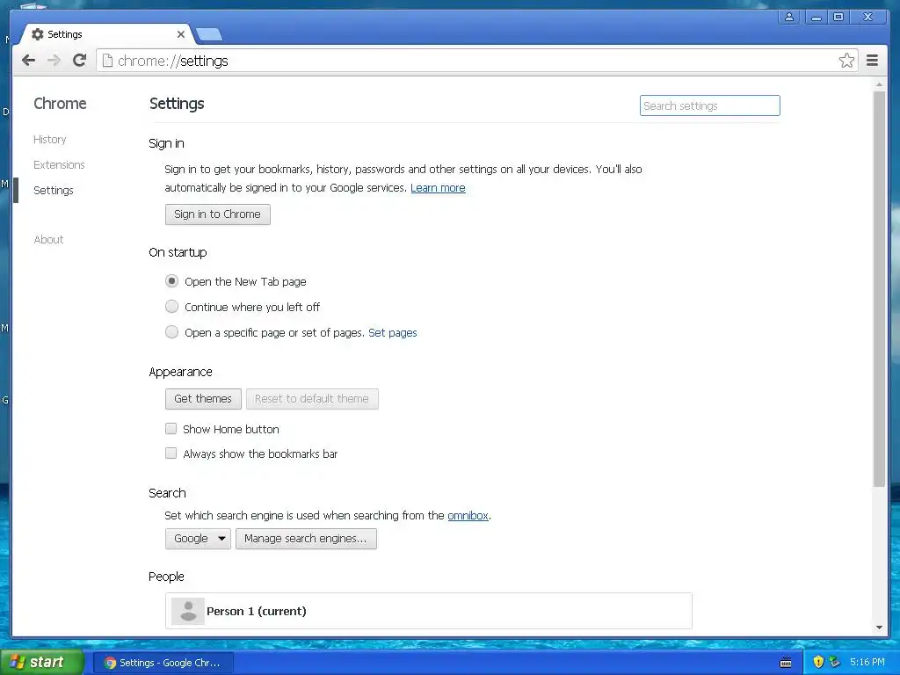The height and width of the screenshot is (675, 900).
Task: Click the scrollbar down arrow
Action: click(879, 628)
